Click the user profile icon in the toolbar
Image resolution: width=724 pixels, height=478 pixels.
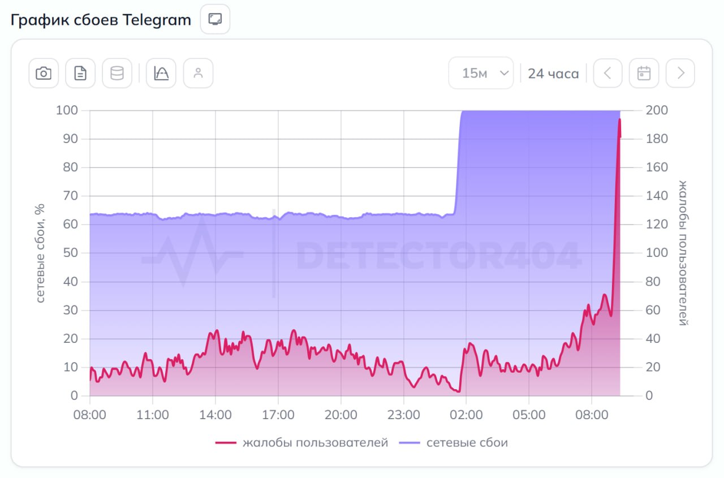198,74
